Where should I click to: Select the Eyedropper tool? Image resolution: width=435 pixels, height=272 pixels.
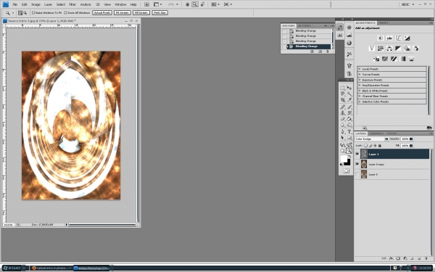click(x=349, y=100)
